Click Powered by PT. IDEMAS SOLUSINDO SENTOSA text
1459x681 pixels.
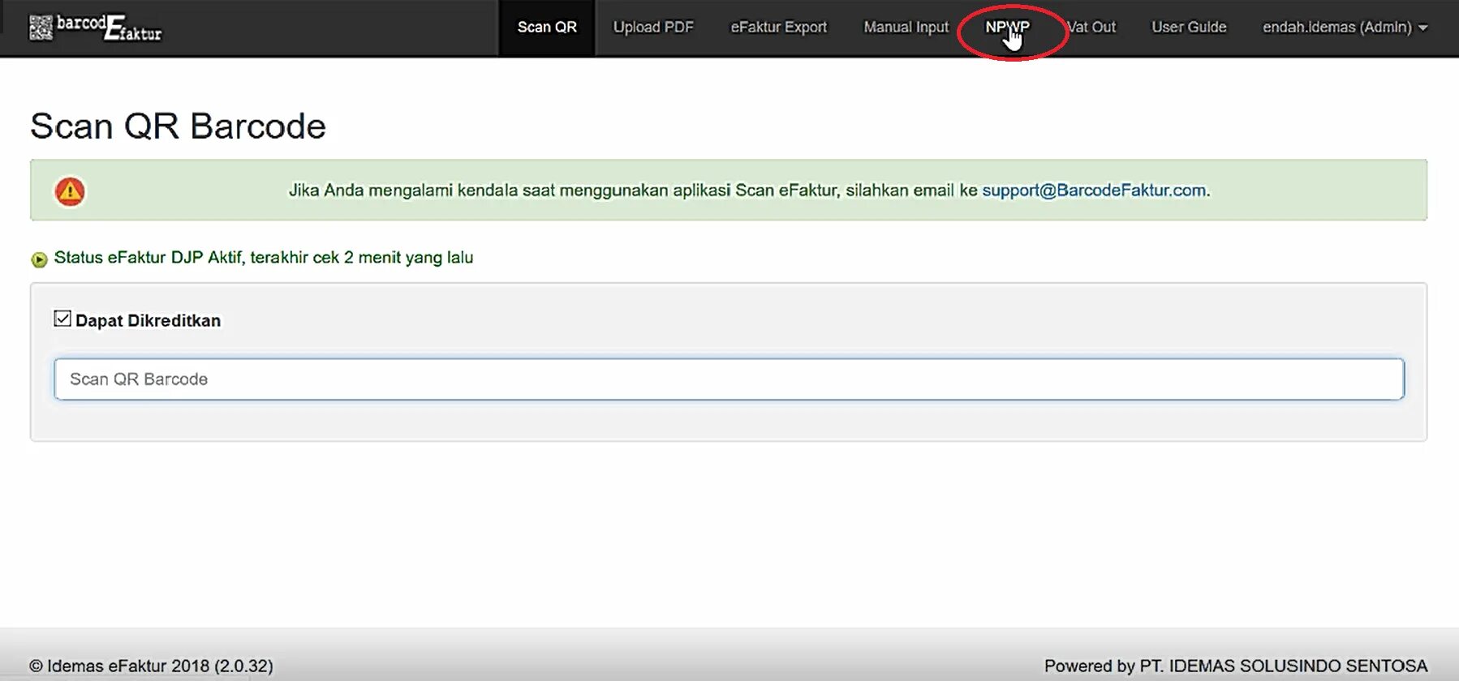coord(1236,666)
